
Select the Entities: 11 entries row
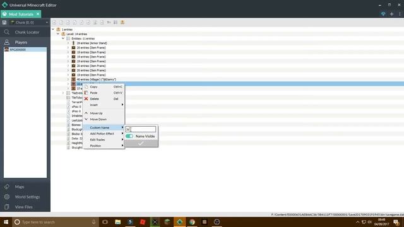(83, 38)
